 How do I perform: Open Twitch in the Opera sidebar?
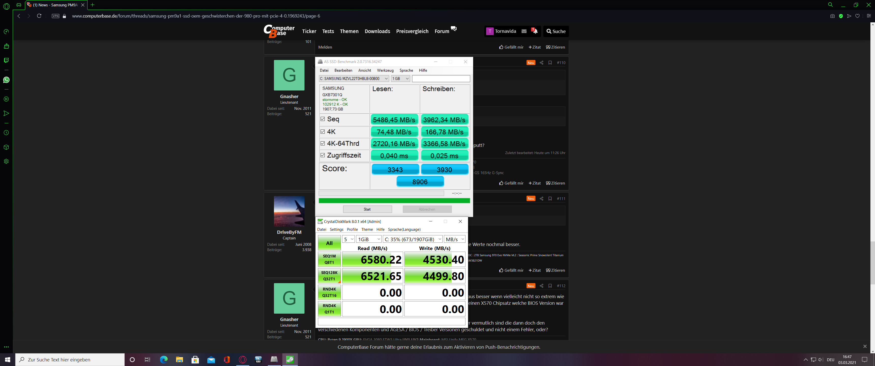[x=6, y=60]
